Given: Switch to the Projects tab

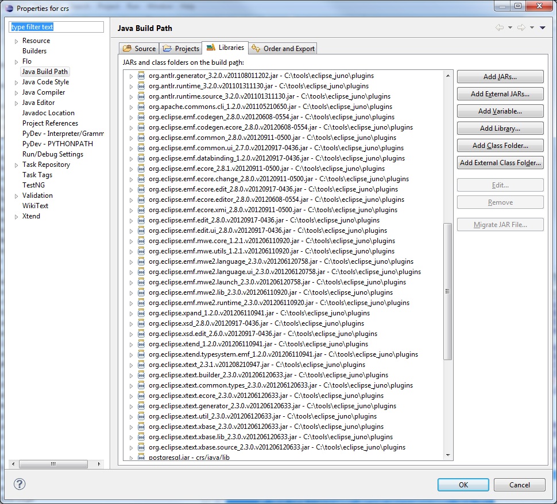Looking at the screenshot, I should 181,48.
